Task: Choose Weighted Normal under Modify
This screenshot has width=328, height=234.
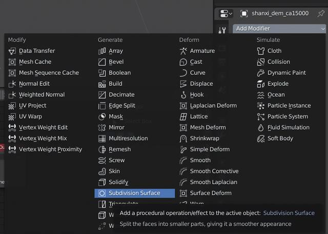Action: click(x=42, y=94)
